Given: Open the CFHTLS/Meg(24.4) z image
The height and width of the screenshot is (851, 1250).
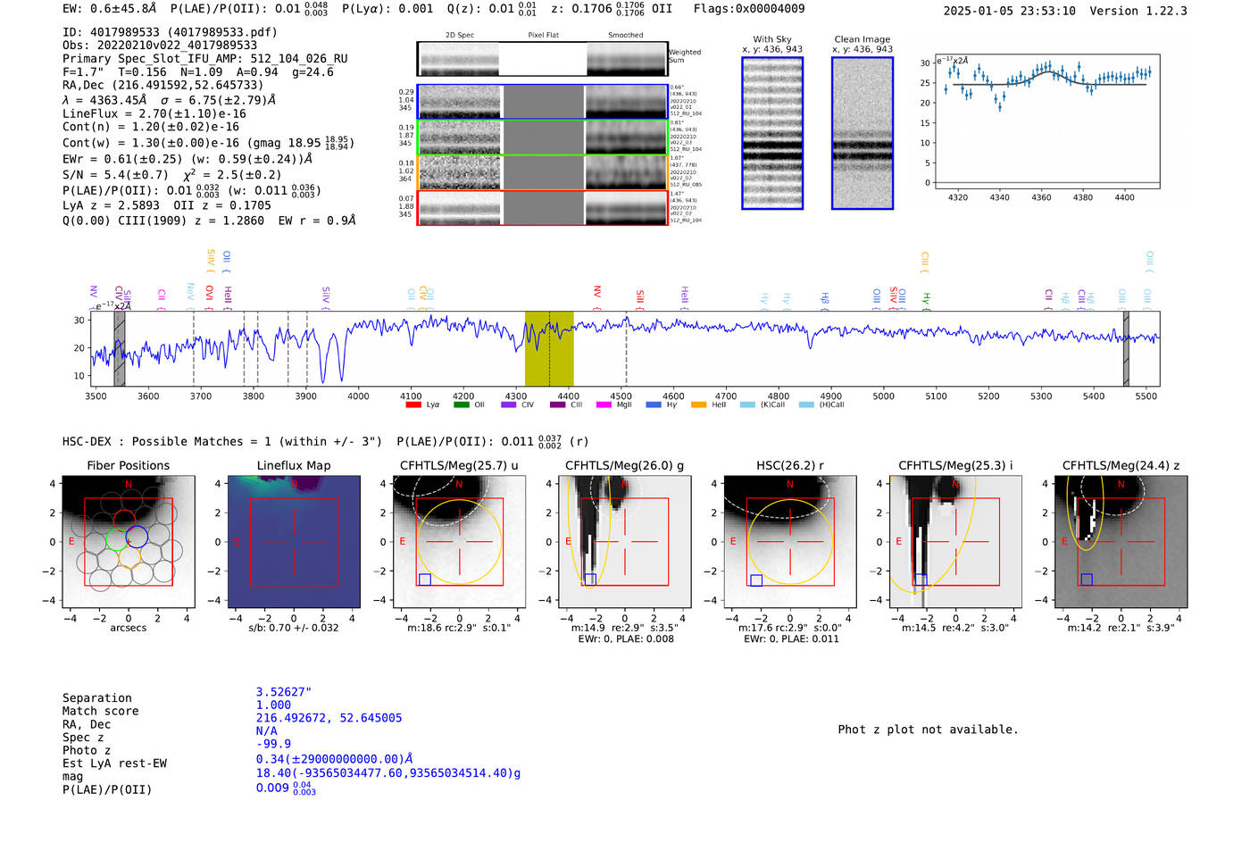Looking at the screenshot, I should (x=1121, y=542).
